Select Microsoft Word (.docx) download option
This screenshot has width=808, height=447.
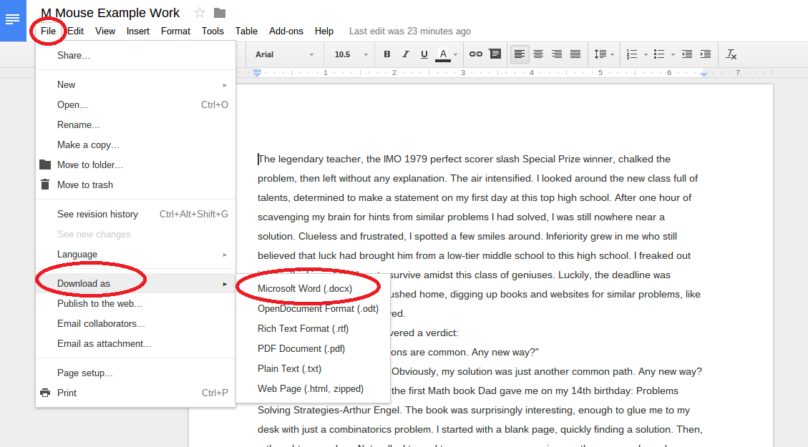(305, 288)
